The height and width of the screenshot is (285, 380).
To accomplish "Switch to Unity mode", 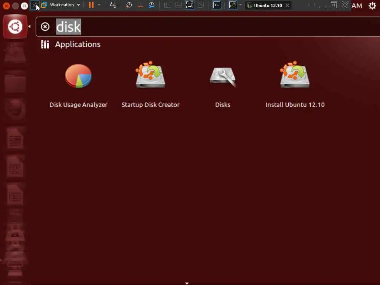I will point(201,5).
